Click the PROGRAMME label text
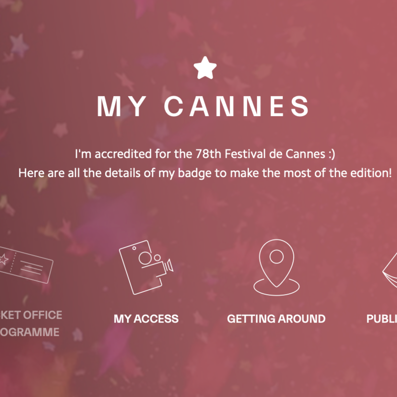The image size is (397, 397). point(29,332)
